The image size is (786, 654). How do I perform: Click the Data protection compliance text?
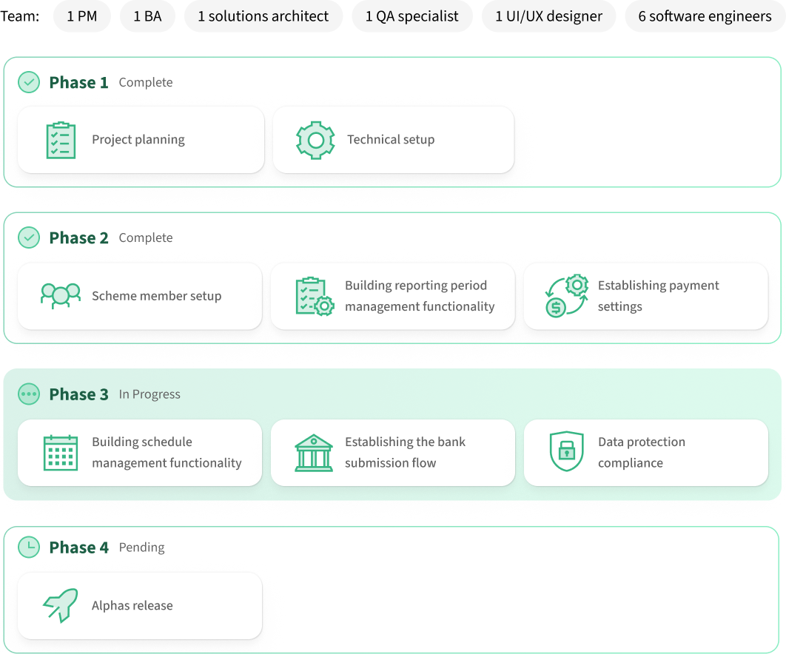tap(642, 452)
